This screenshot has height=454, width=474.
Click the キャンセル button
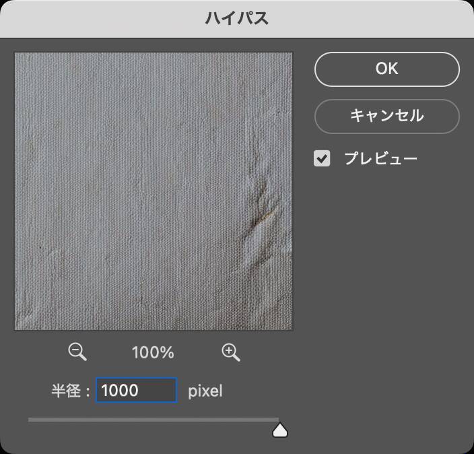coord(386,116)
